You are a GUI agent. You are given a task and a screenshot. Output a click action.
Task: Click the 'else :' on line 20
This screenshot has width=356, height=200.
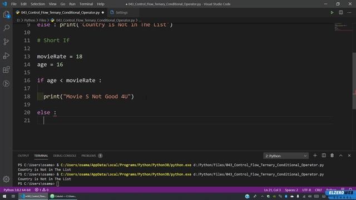point(47,112)
